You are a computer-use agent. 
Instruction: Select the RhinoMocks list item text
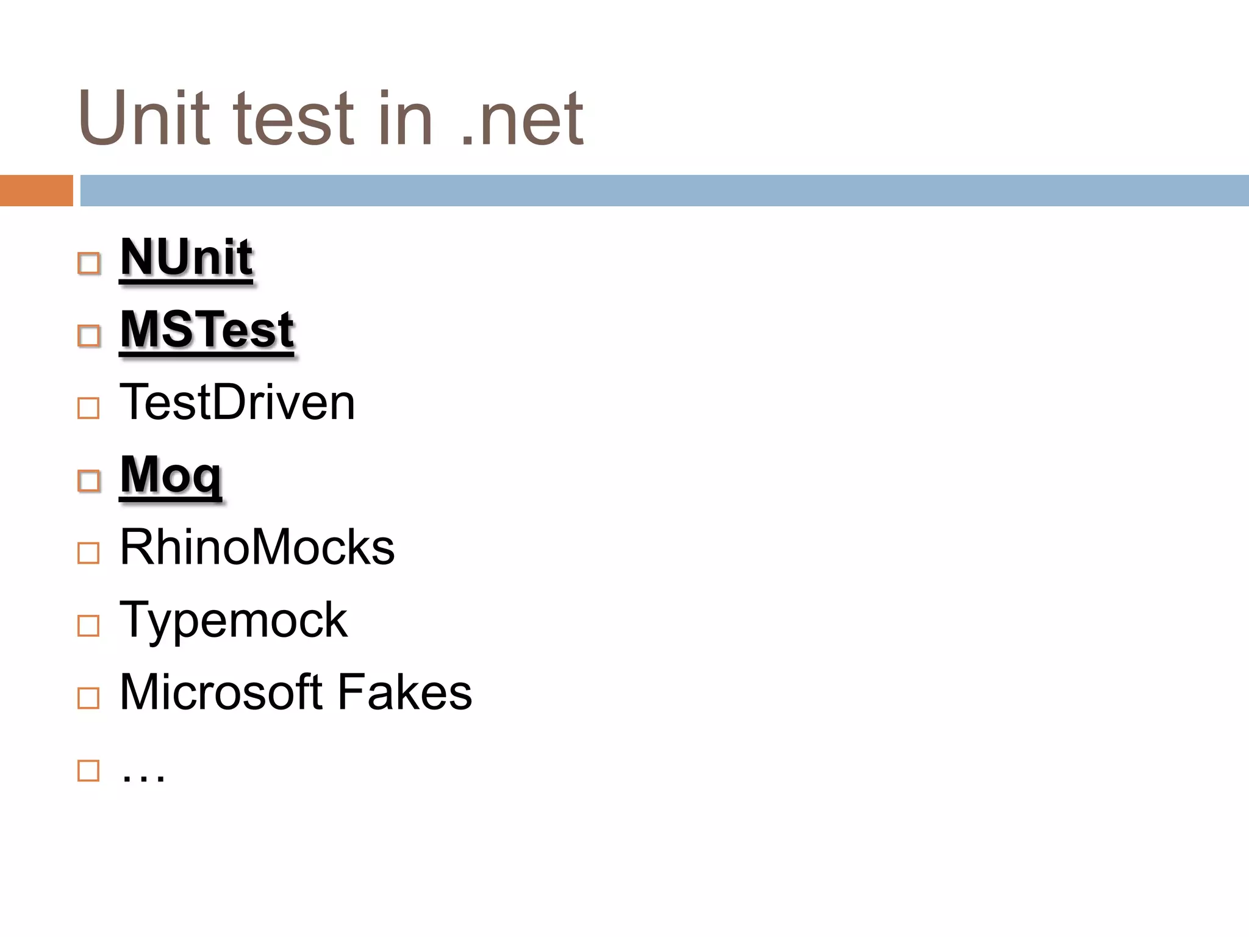click(x=257, y=547)
